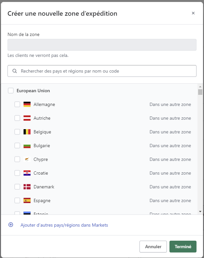Click the Germany flag icon
The width and height of the screenshot is (204, 258).
pyautogui.click(x=27, y=105)
